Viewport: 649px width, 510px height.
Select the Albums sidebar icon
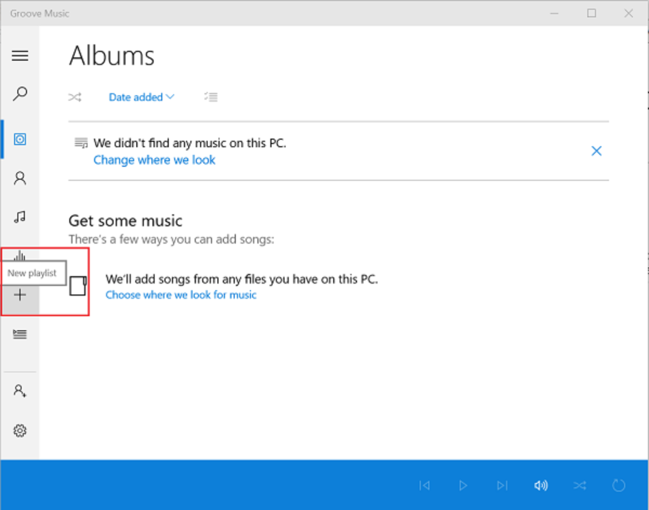[20, 140]
